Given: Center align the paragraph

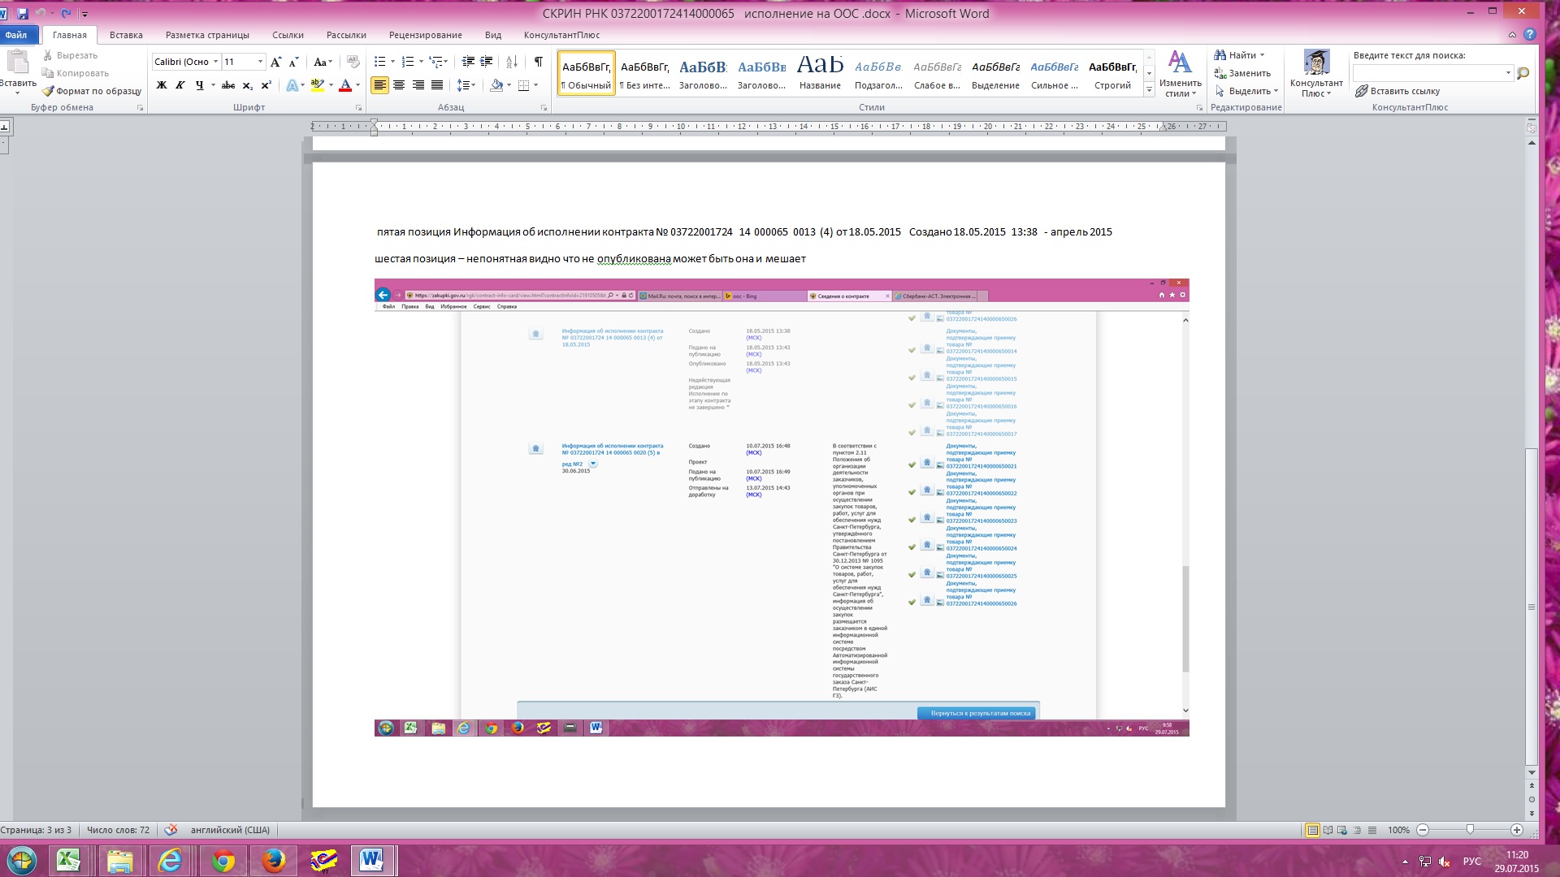Looking at the screenshot, I should [x=399, y=85].
